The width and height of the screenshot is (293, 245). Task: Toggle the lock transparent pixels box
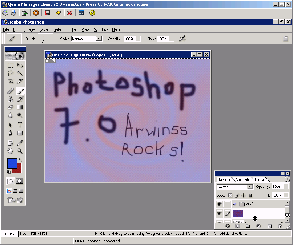coord(230,195)
